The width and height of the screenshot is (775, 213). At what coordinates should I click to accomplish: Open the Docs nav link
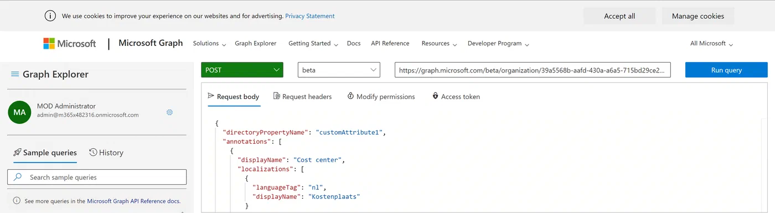point(354,43)
